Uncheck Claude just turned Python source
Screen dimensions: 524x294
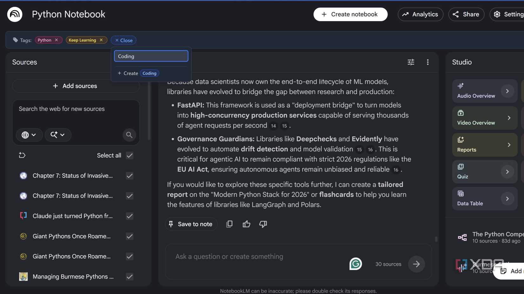(x=130, y=216)
